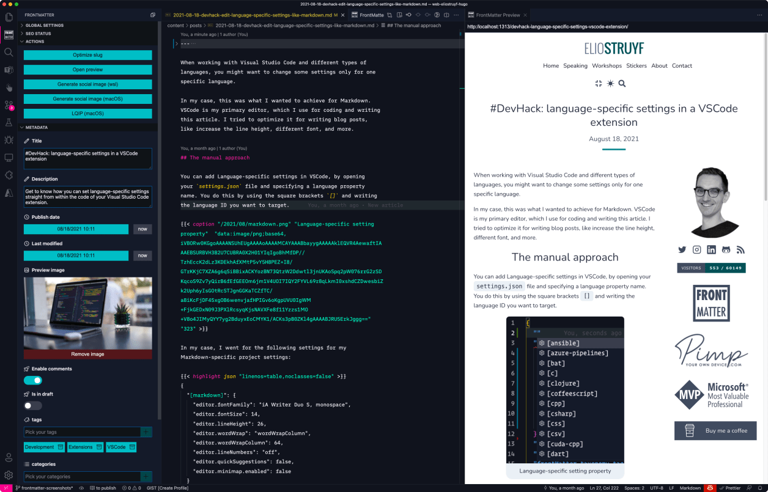Viewport: 768px width, 492px height.
Task: Click the Open preview button
Action: [x=88, y=70]
